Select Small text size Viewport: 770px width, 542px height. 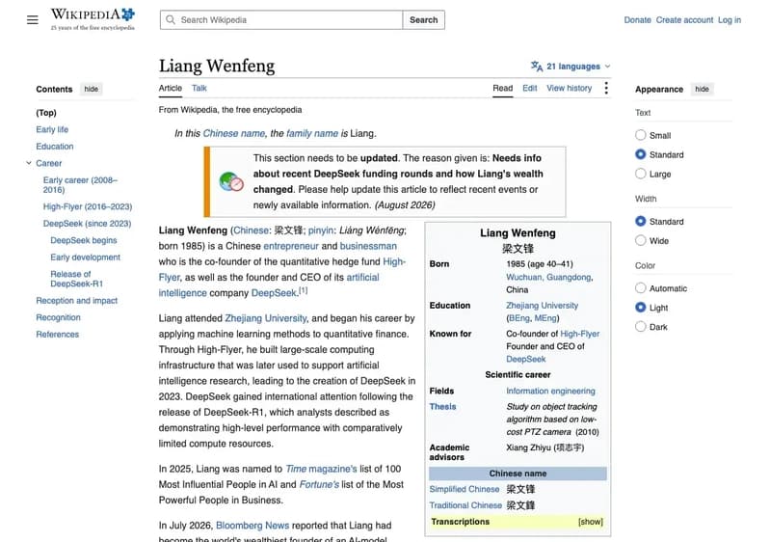coord(640,135)
